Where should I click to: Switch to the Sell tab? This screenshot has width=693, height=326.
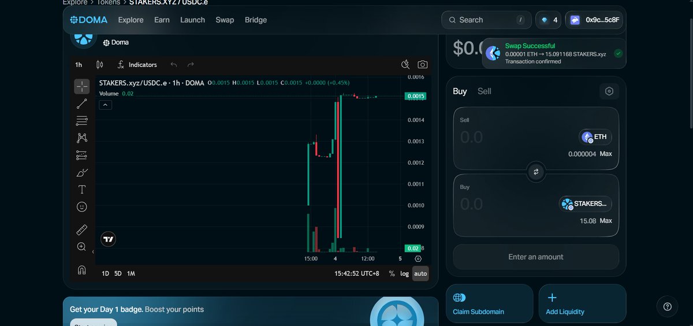coord(484,91)
